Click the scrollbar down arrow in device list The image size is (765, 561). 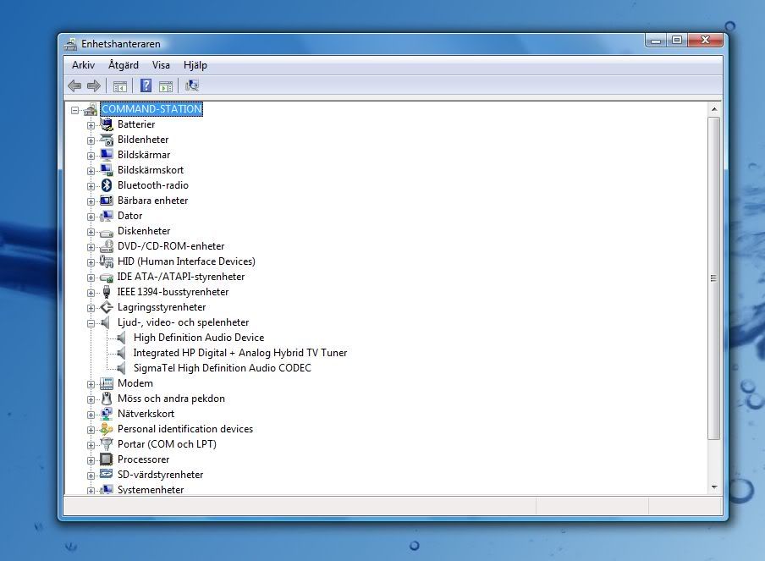(x=713, y=487)
